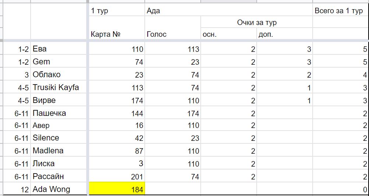Click the total 0 in Ada Wong row

click(x=341, y=189)
